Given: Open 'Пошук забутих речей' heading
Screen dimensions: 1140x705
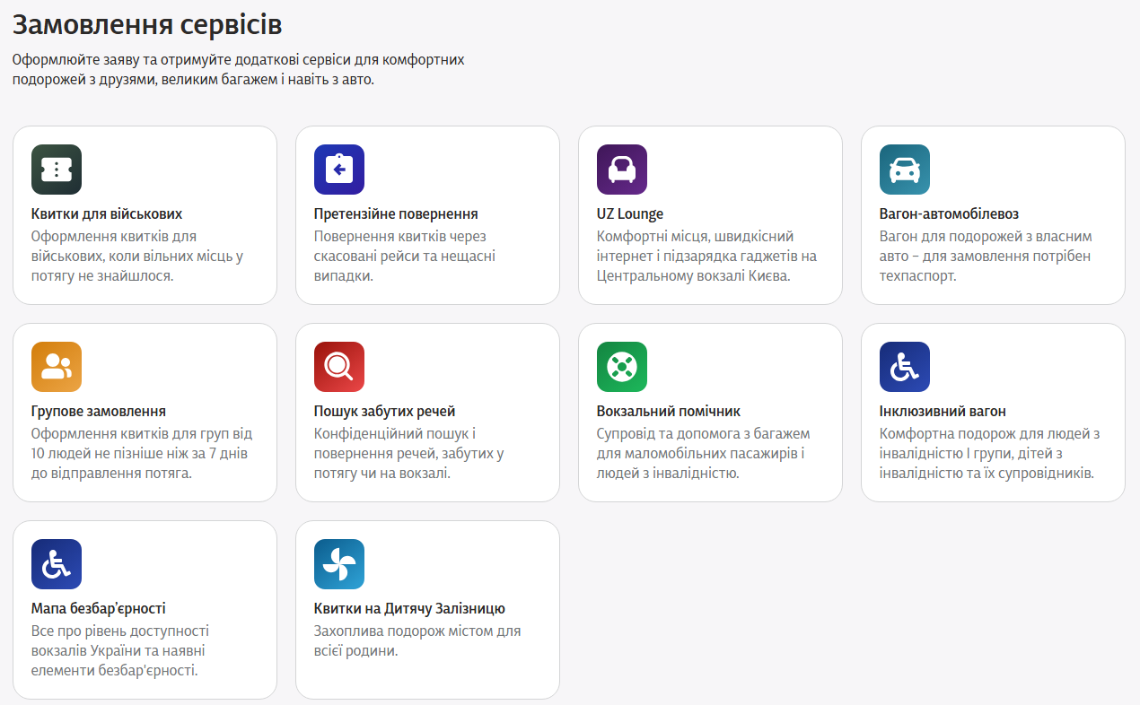Looking at the screenshot, I should pos(385,412).
